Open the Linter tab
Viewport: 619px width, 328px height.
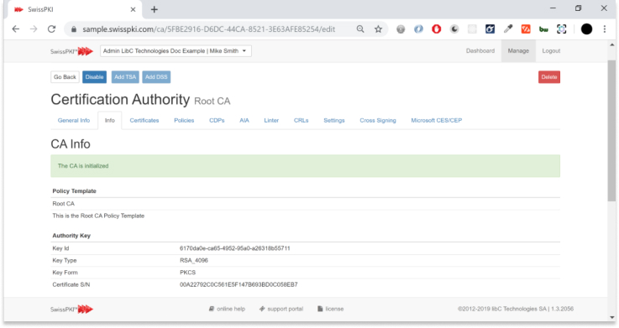(x=271, y=120)
